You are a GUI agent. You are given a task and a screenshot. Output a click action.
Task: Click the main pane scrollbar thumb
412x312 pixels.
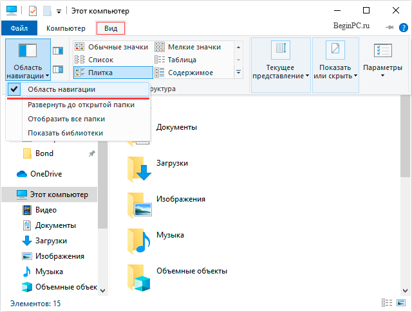click(405, 137)
